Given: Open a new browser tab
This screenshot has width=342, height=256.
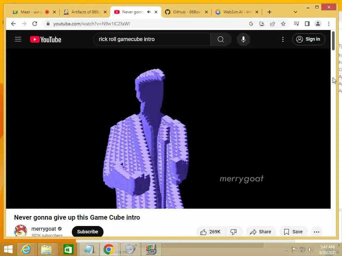Looking at the screenshot, I should [270, 12].
